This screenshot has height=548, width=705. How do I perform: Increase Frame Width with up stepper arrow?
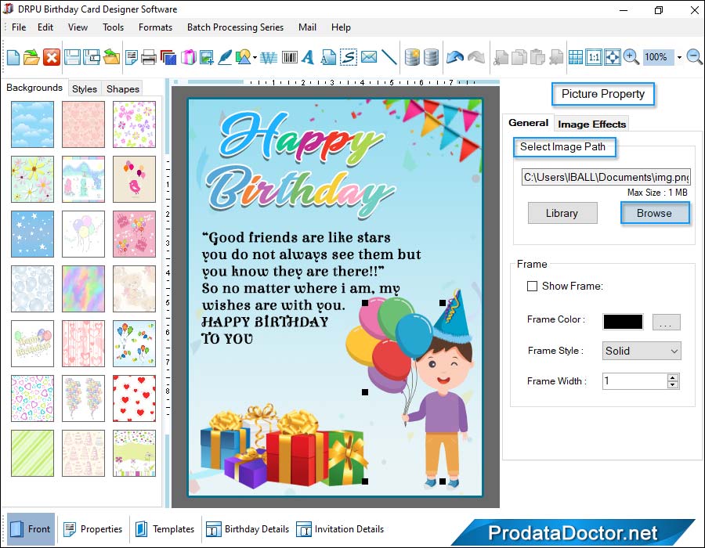tap(673, 378)
